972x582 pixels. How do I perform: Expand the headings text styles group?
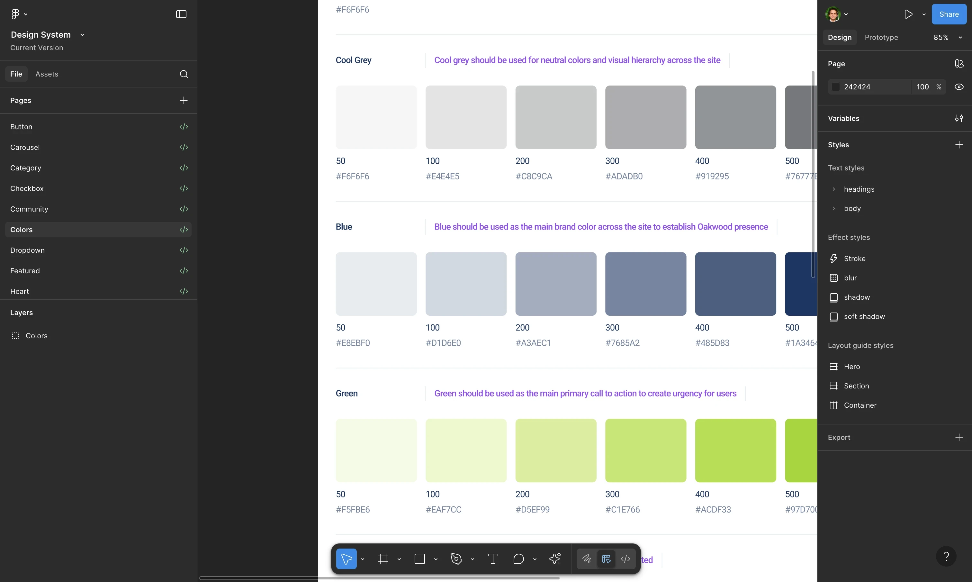tap(834, 189)
